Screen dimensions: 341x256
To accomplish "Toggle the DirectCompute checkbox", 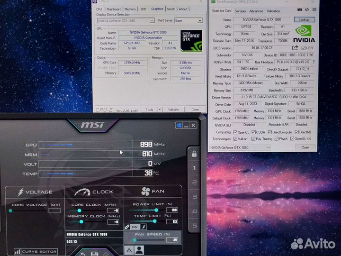I will [270, 132].
